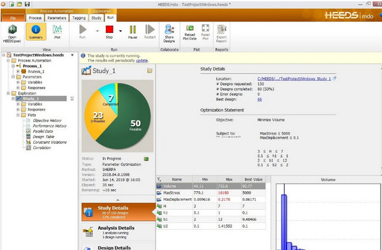
Task: Collapse the Process Automation tree node
Action: click(8, 60)
